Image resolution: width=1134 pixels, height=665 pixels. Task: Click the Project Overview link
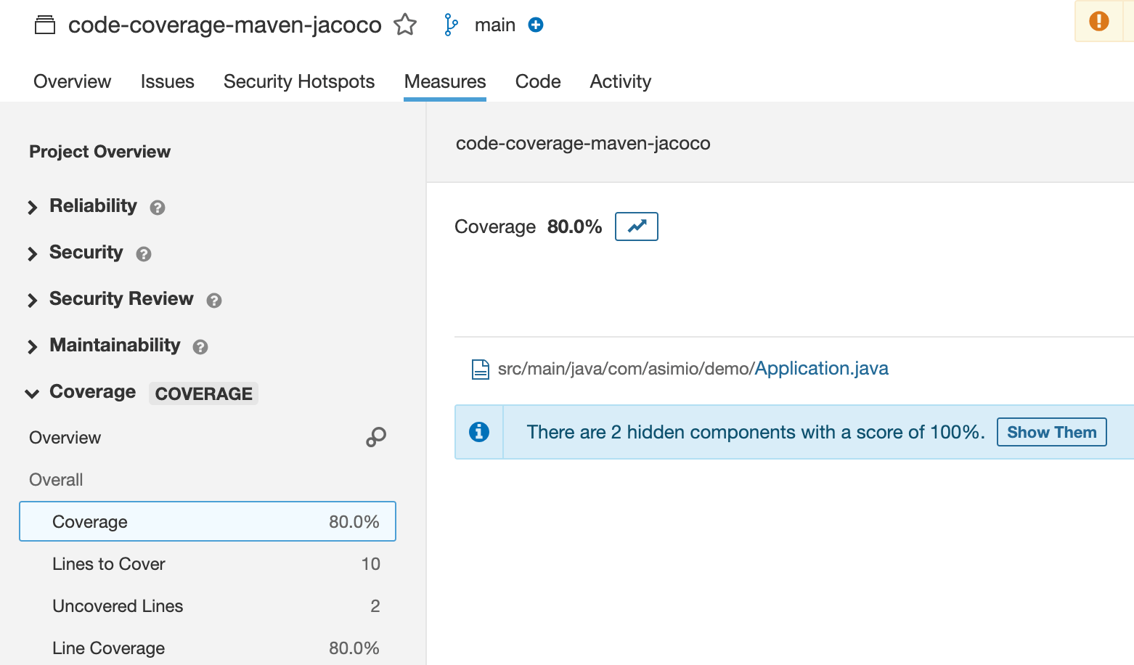click(100, 152)
